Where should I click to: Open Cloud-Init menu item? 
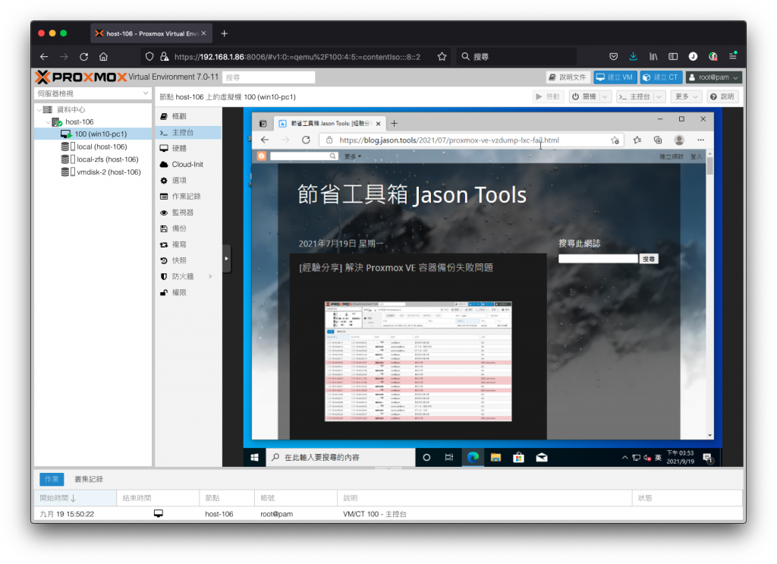[188, 164]
